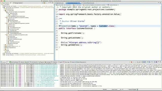Expand the target folder
The height and width of the screenshot is (91, 162).
[x=4, y=51]
